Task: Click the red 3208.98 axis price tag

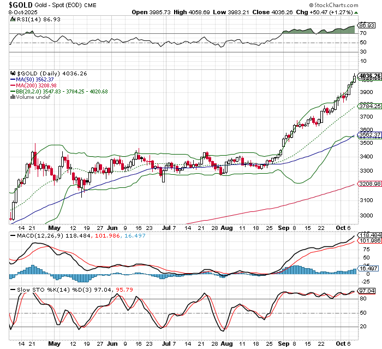Action: coord(366,185)
